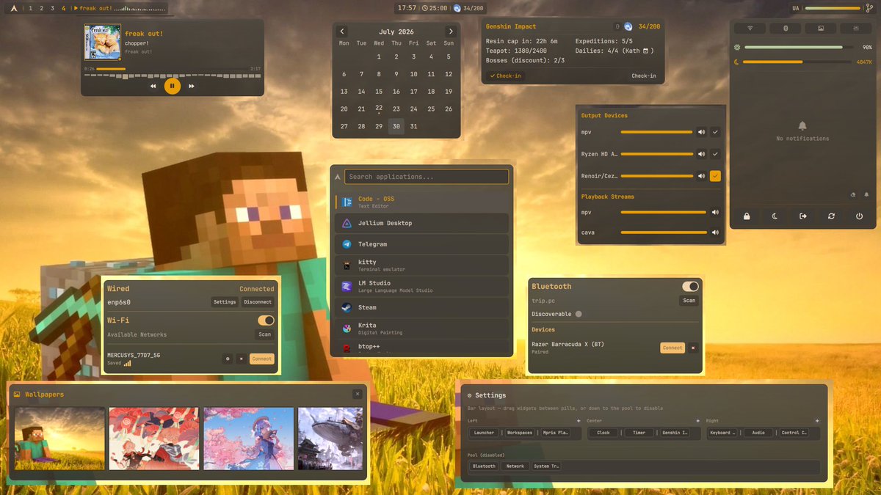Click the Bluetooth pill in disabled pool
The height and width of the screenshot is (495, 881).
[x=484, y=466]
